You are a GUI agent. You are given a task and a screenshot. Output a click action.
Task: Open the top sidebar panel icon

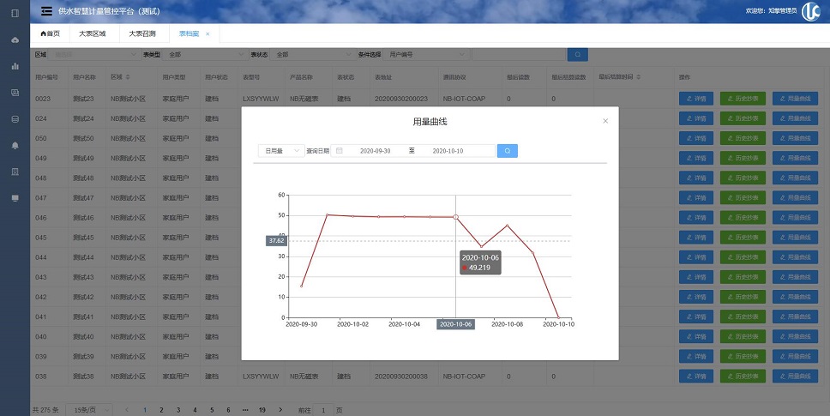(15, 13)
